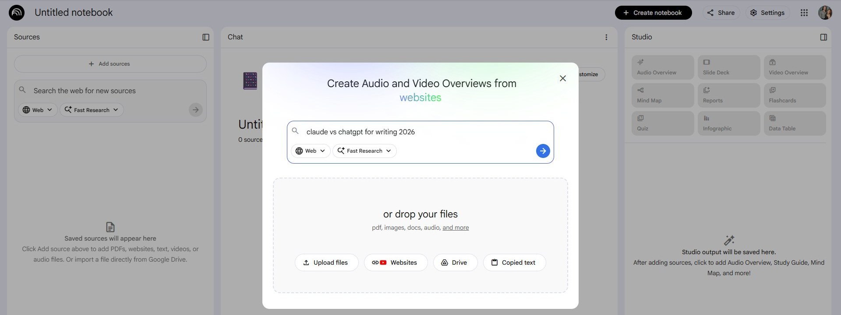Follow the 'and more' link

click(x=456, y=227)
